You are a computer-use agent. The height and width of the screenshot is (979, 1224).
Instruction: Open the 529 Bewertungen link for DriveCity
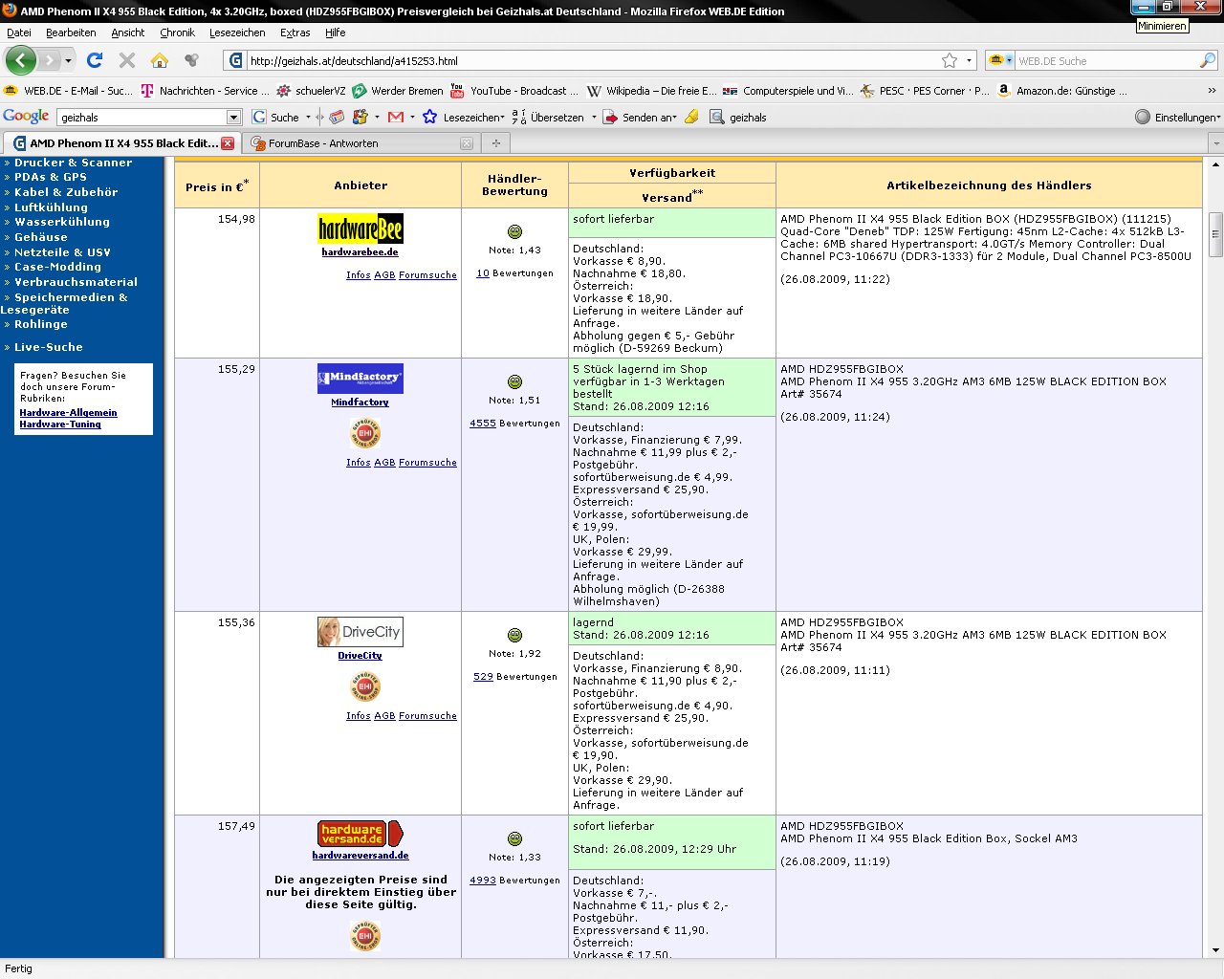[483, 676]
